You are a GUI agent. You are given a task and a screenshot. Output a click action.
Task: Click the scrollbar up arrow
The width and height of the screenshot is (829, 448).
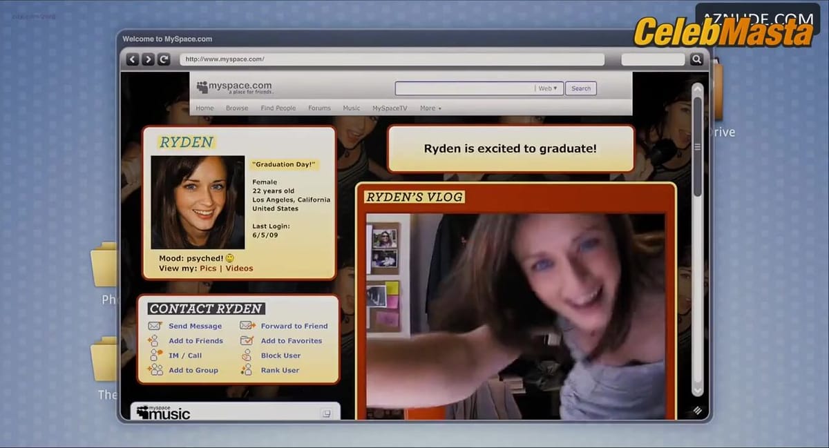pyautogui.click(x=697, y=89)
